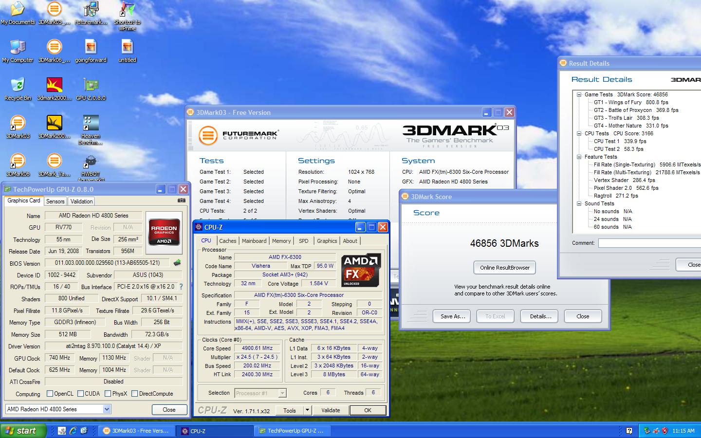
Task: Click the CPU-Z OK button
Action: tap(368, 410)
